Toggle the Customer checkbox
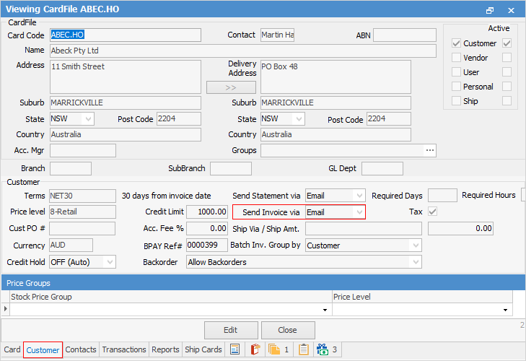This screenshot has width=526, height=361. click(x=456, y=43)
